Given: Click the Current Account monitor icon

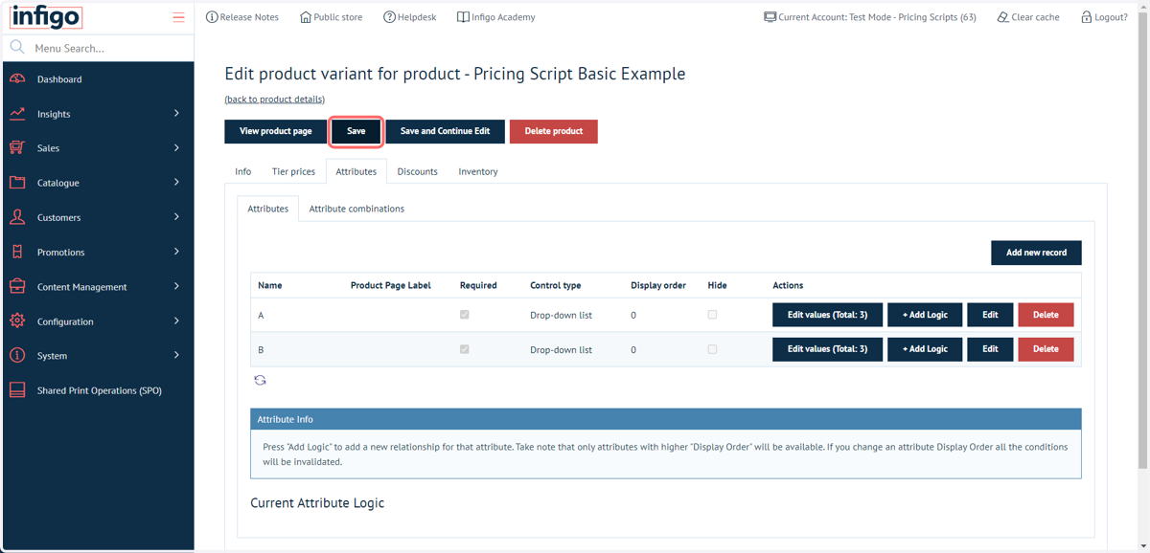Looking at the screenshot, I should click(770, 17).
